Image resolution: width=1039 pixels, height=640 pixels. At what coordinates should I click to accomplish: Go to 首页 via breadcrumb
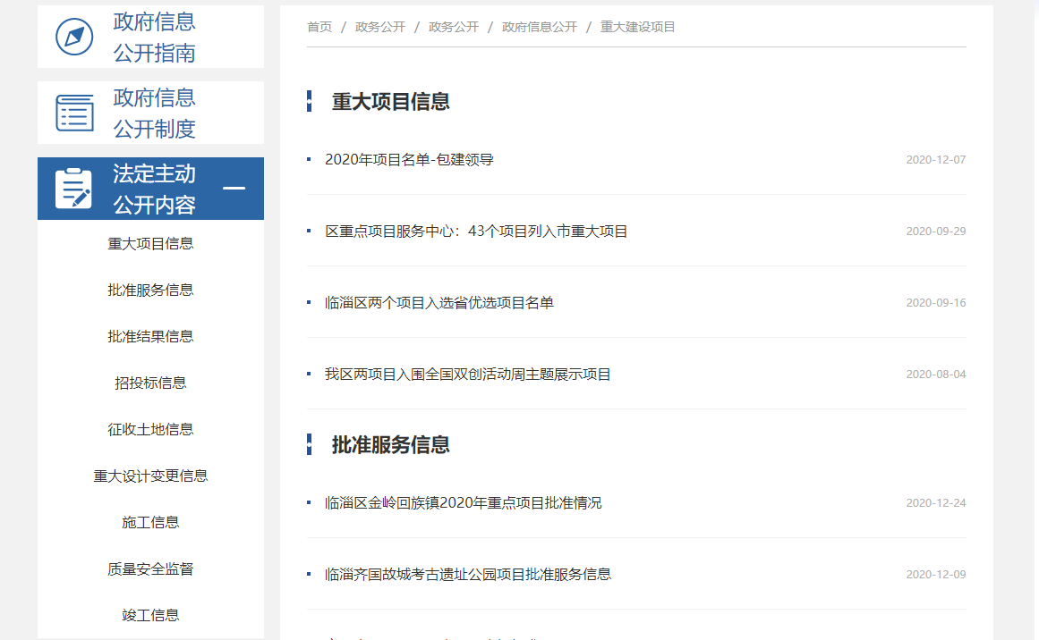(x=319, y=27)
